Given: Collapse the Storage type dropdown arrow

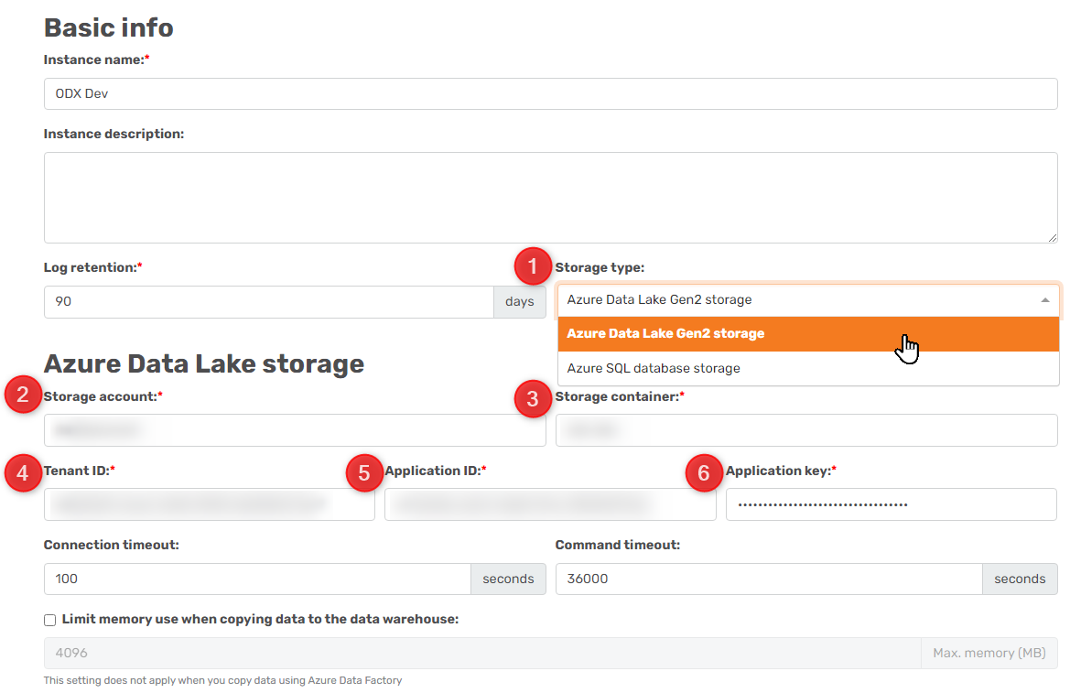Looking at the screenshot, I should (x=1044, y=300).
